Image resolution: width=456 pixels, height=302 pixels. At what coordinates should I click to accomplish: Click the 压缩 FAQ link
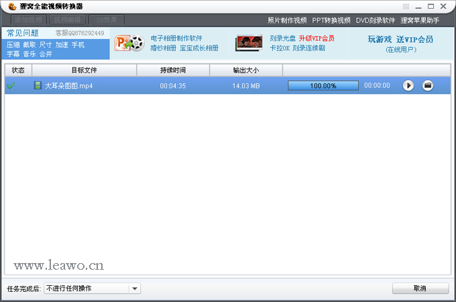(13, 45)
